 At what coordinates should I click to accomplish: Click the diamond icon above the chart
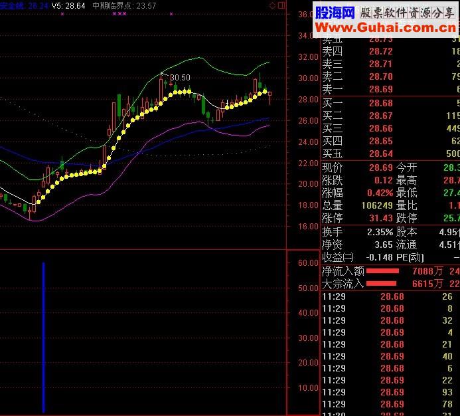click(272, 5)
